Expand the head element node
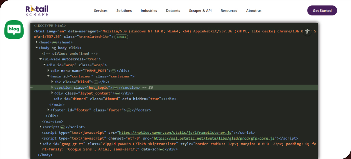 pyautogui.click(x=37, y=42)
